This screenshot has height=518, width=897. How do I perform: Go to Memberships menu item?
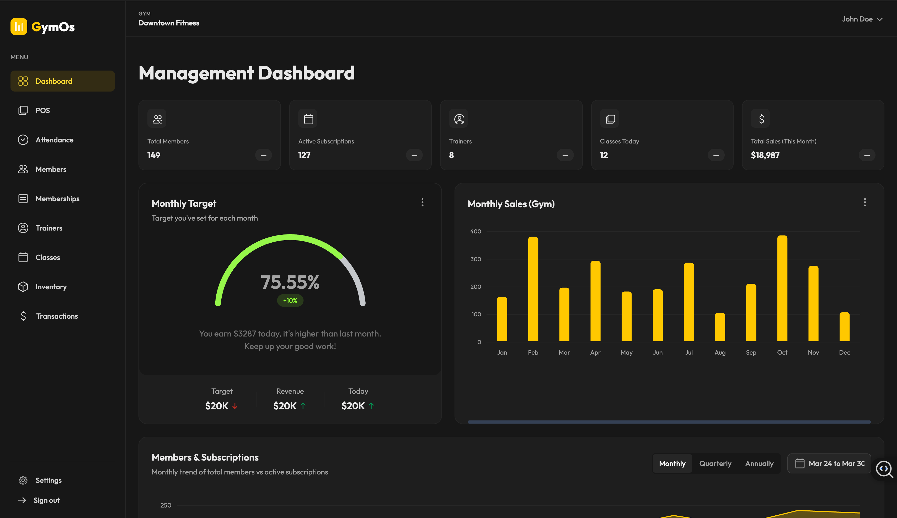57,199
